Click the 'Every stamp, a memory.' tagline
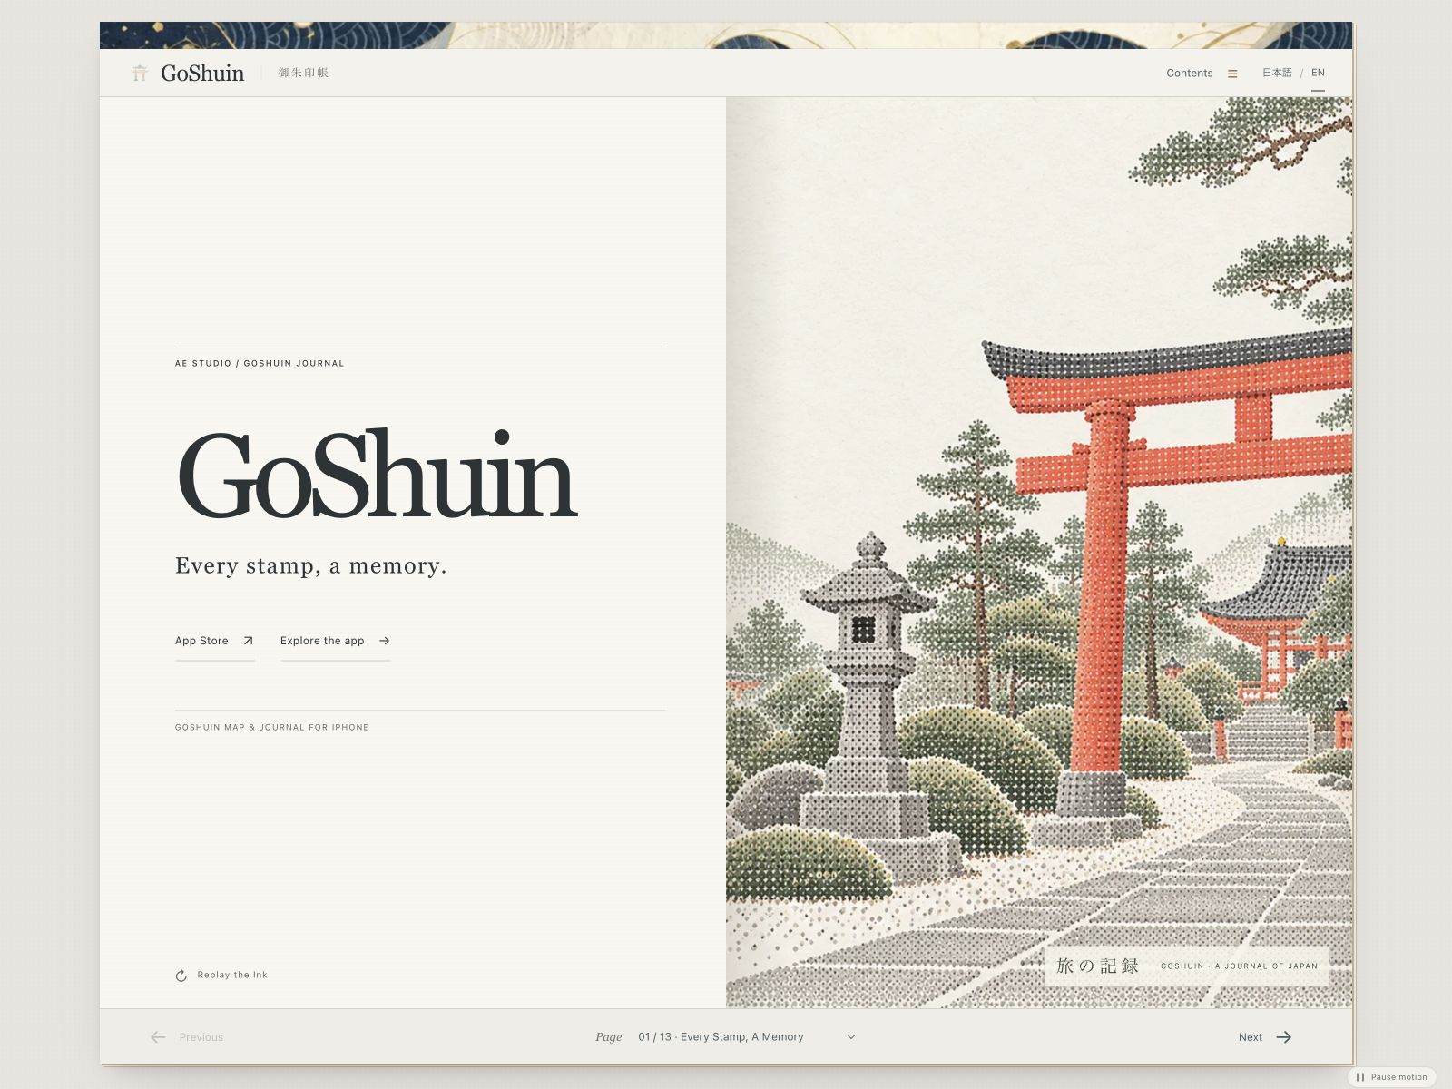Screen dimensions: 1452x1089 point(311,566)
